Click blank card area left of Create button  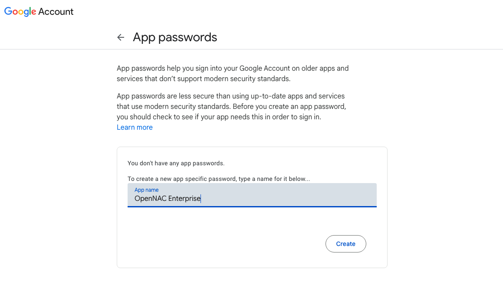coord(217,244)
